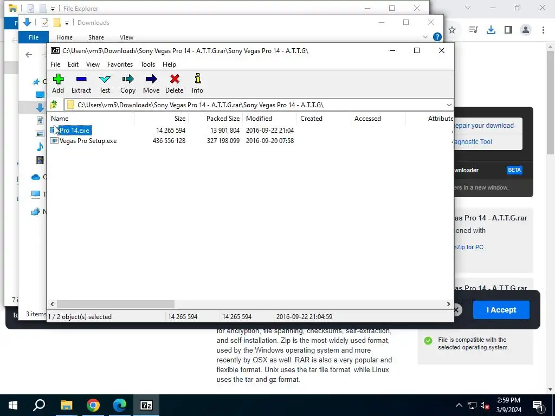
Task: Click the Windows Start button
Action: [13, 405]
